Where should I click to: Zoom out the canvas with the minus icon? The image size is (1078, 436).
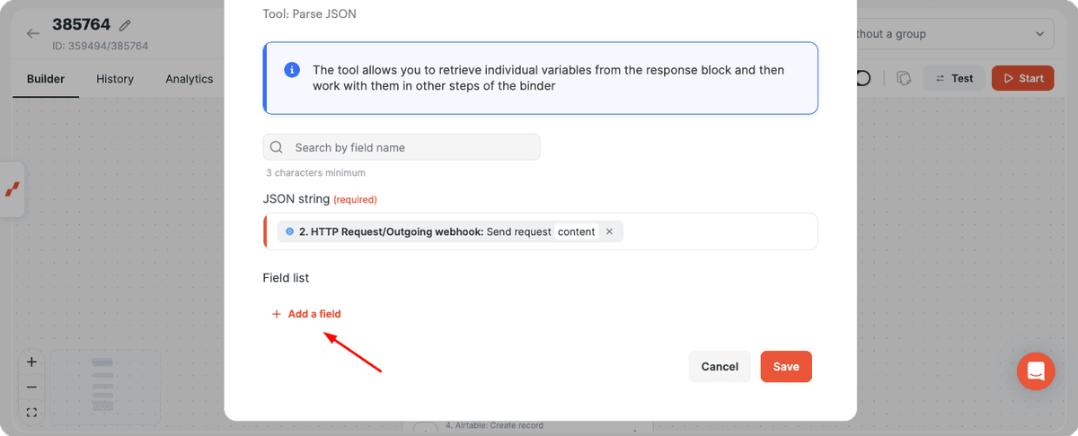[x=31, y=387]
